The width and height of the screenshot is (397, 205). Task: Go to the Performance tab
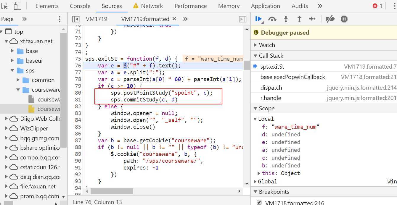190,6
